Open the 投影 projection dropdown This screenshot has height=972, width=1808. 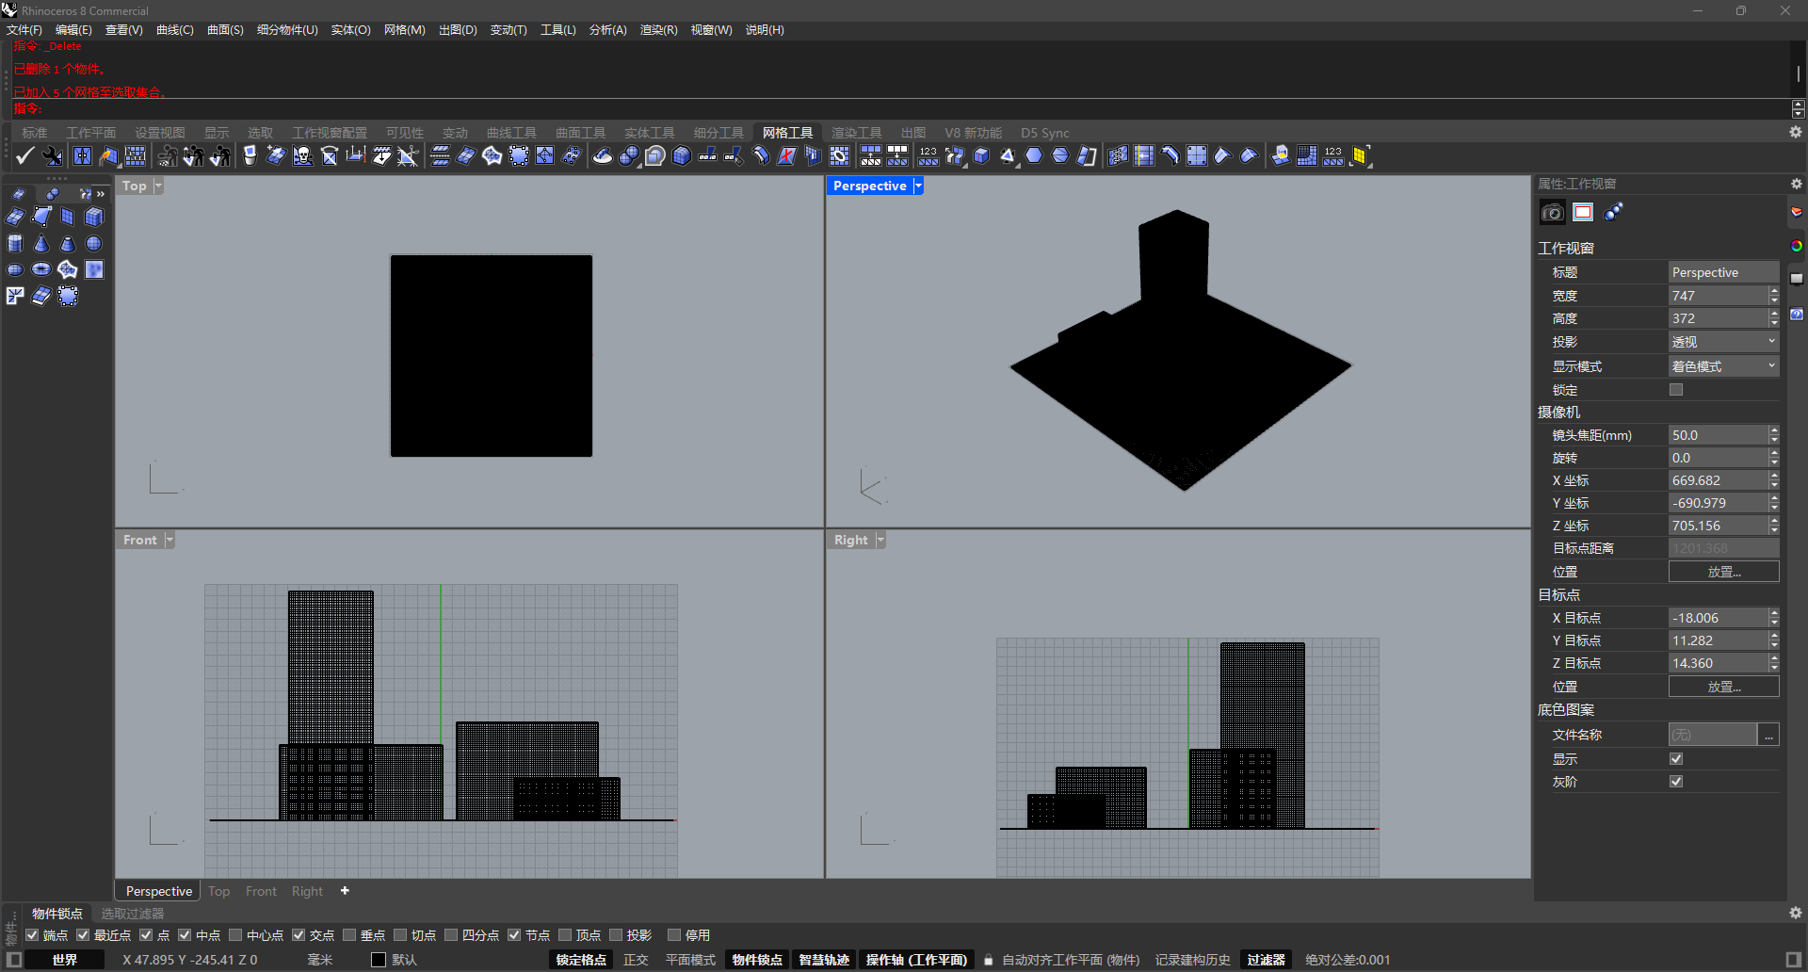coord(1723,342)
